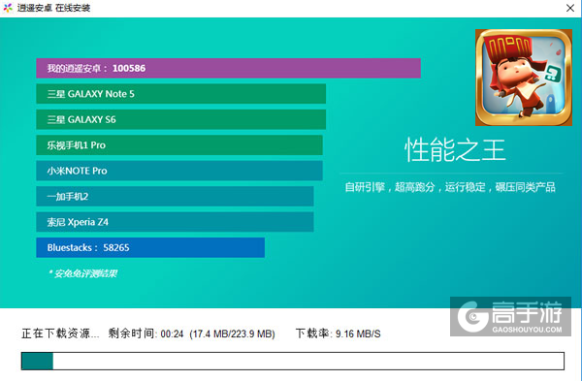This screenshot has width=582, height=381.
Task: Select the 我的逍遥安卓: 100586 score bar
Action: click(x=228, y=68)
